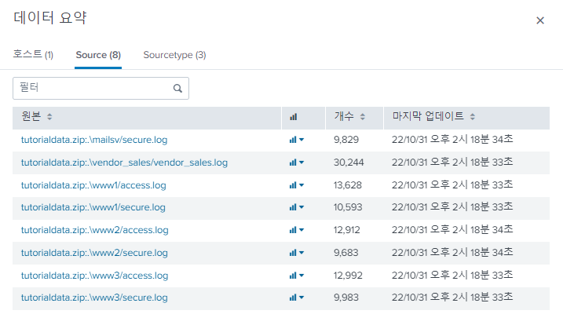The image size is (563, 336).
Task: Open the Sourcetype (3) tab
Action: tap(174, 55)
